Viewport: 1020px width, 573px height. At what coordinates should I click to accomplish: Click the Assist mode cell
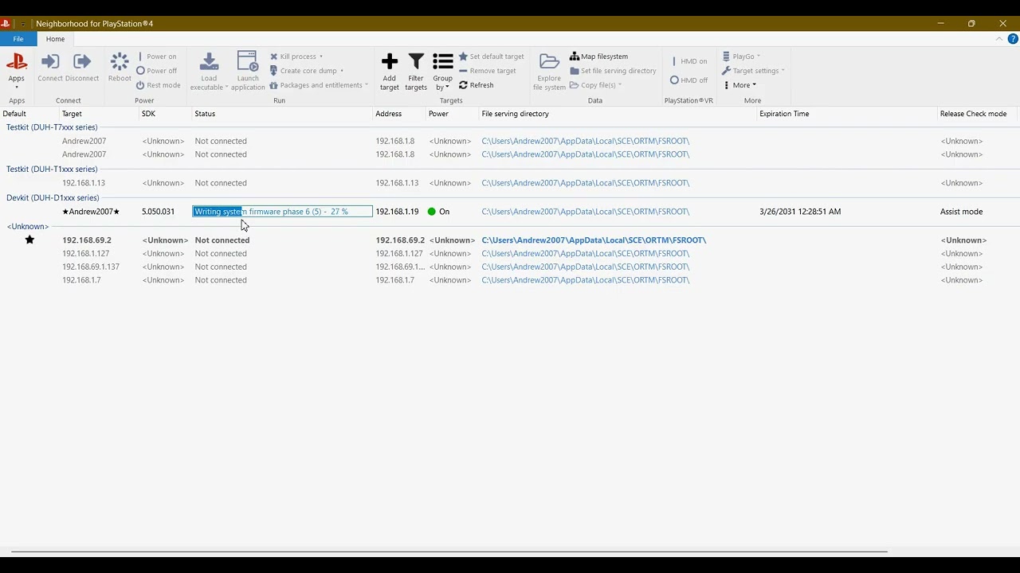click(x=961, y=212)
